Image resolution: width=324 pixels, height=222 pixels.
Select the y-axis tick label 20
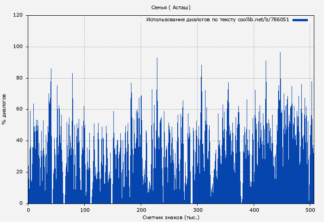pos(19,172)
